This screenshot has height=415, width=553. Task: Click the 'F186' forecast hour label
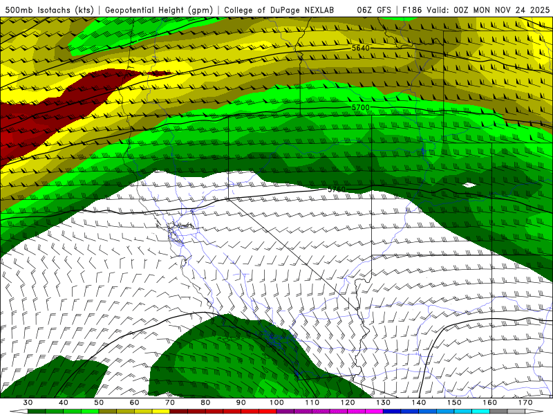pos(412,10)
